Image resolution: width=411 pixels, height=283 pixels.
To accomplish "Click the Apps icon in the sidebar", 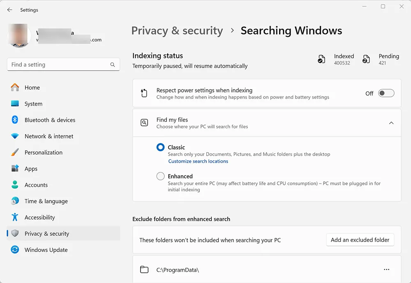I will [x=16, y=168].
